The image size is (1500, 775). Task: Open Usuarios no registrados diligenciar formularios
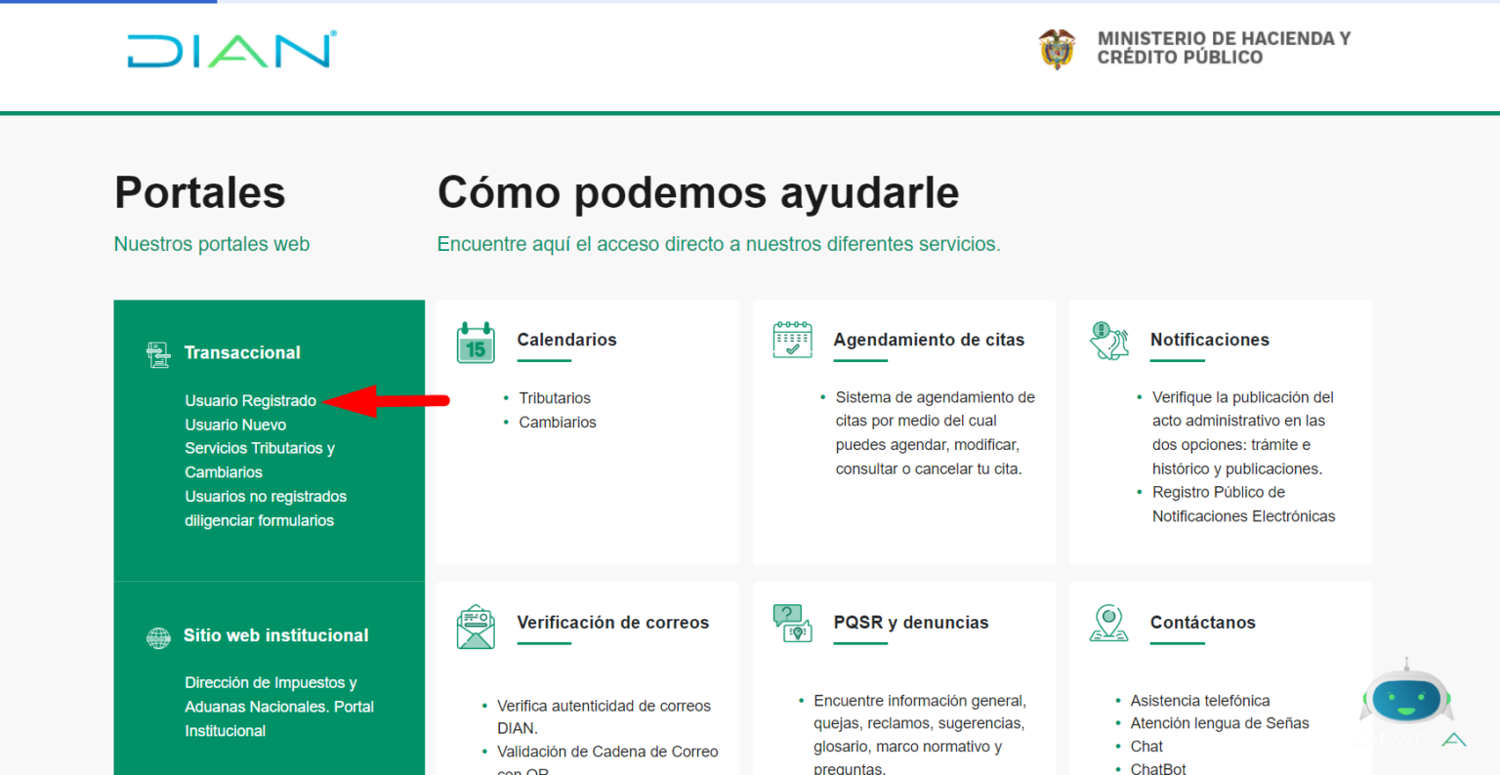coord(266,509)
